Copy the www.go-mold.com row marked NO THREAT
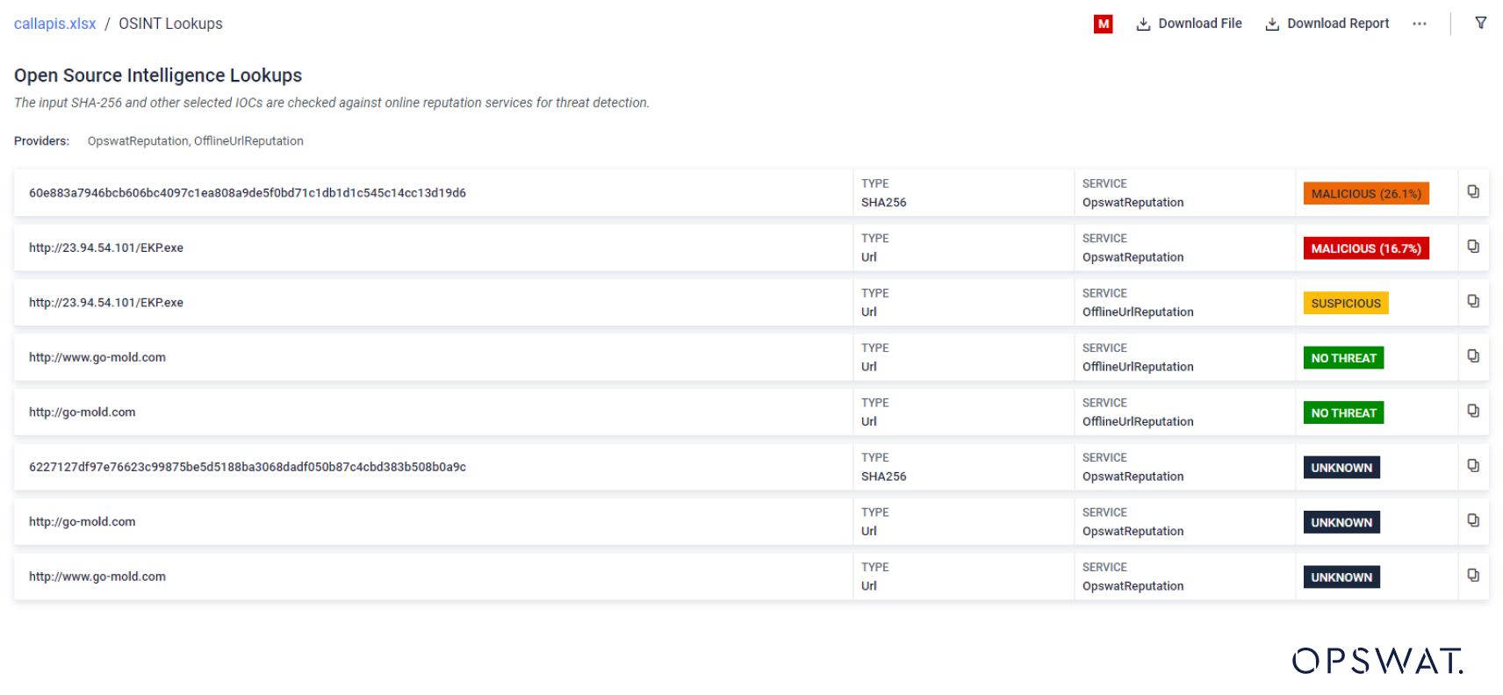 (1473, 355)
